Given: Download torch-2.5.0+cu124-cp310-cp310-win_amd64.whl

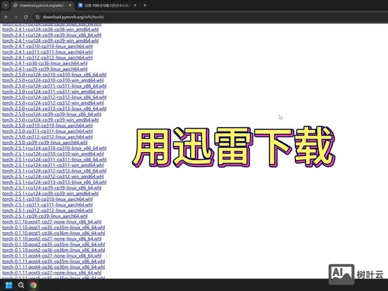Looking at the screenshot, I should (53, 80).
